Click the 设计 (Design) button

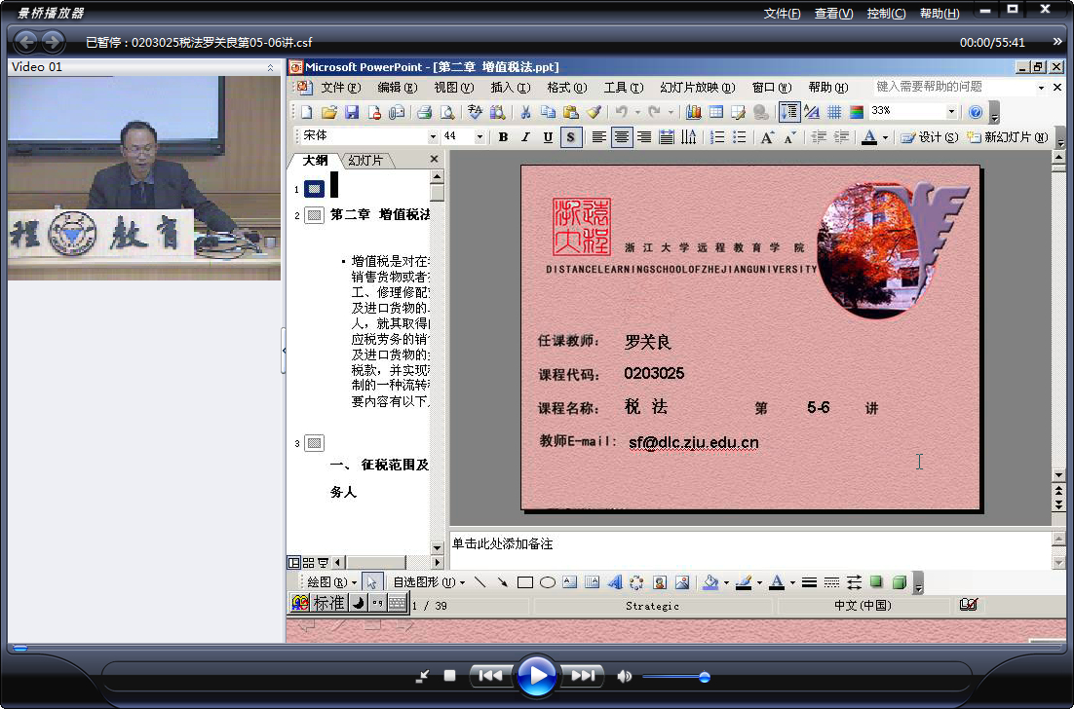coord(929,137)
